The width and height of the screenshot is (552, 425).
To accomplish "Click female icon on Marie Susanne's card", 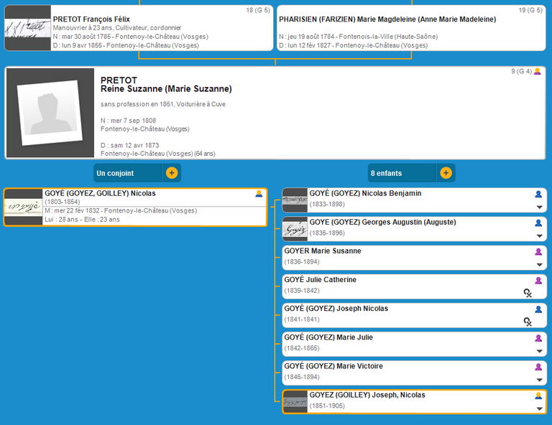I will point(538,252).
